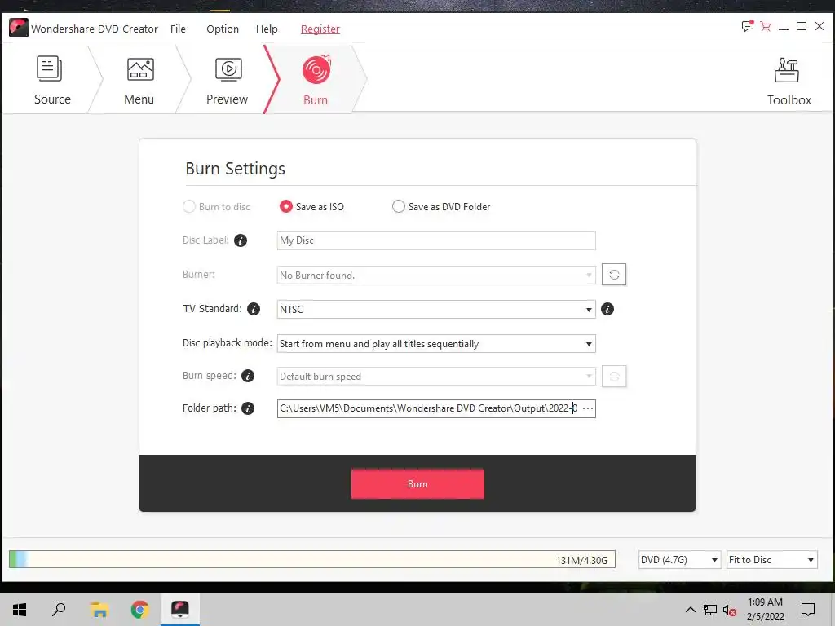Open the TV Standard NTSC dropdown
Screen dimensions: 835x626
(436, 309)
